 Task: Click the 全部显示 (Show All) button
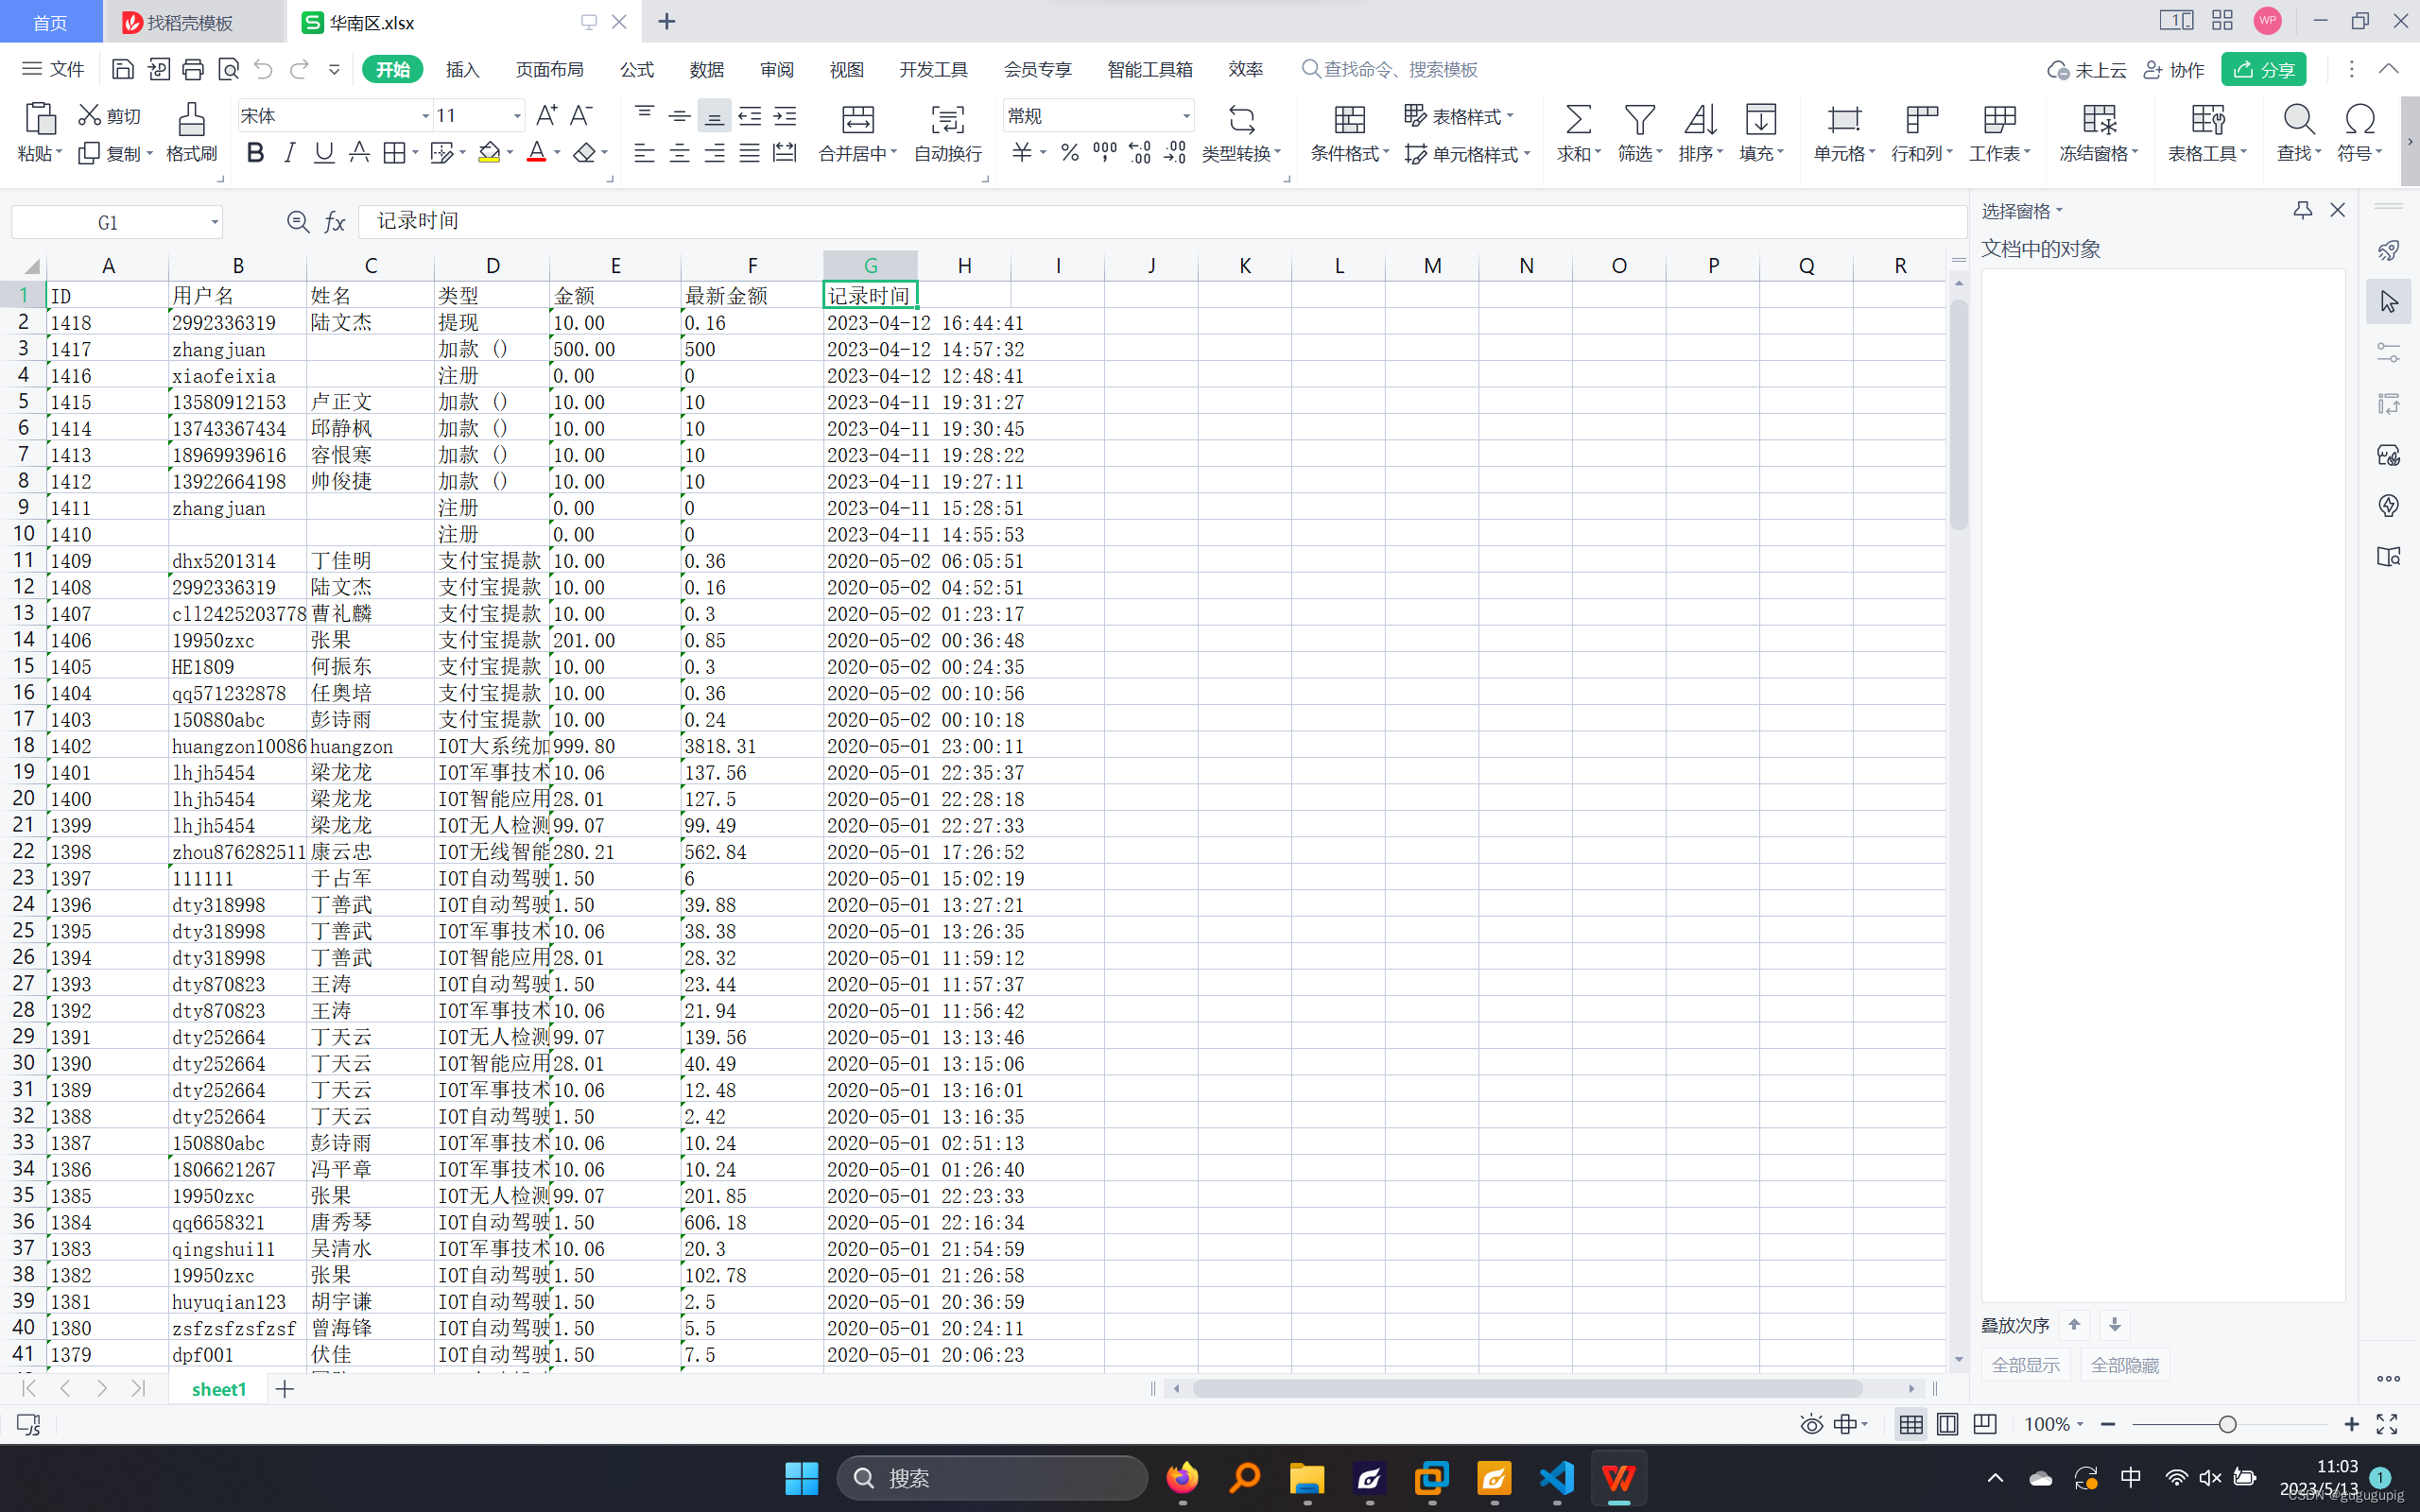click(2025, 1365)
